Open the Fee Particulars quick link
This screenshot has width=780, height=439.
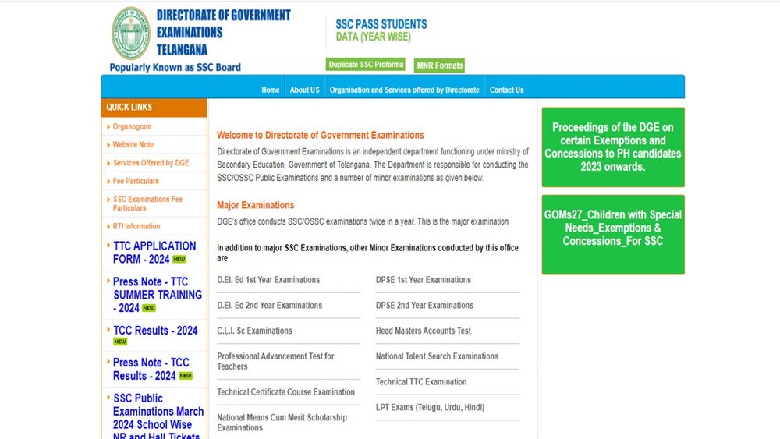click(x=136, y=181)
